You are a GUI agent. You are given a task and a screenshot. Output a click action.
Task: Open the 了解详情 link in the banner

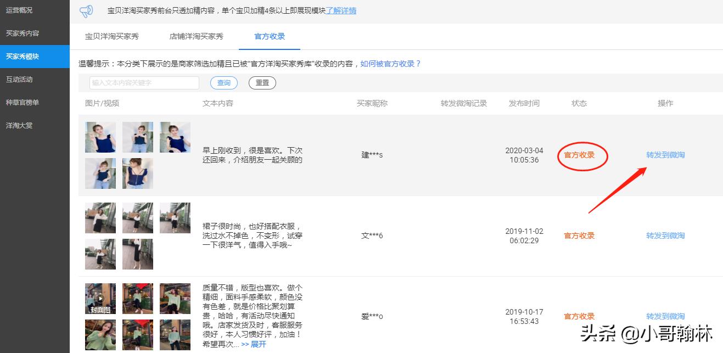[x=343, y=11]
